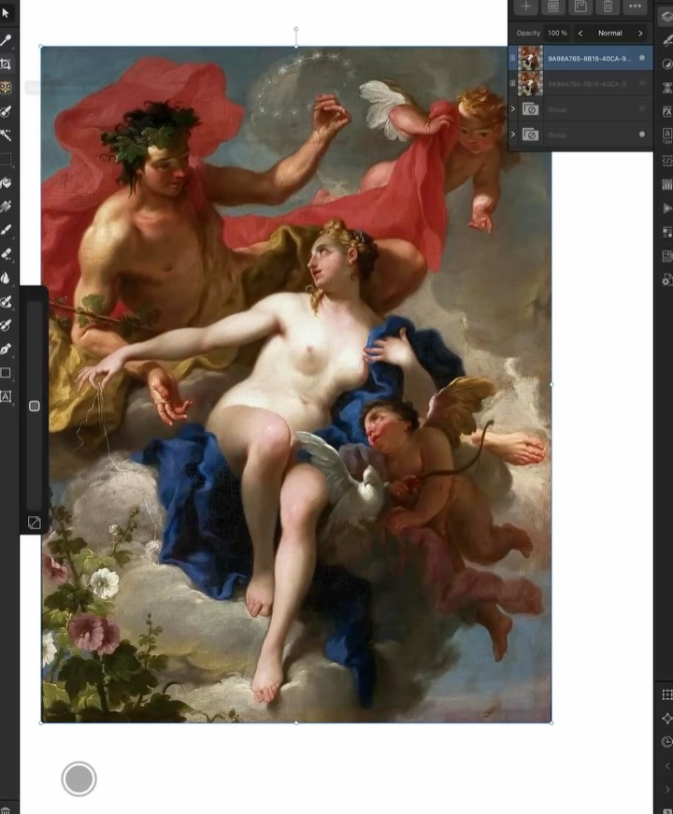Add a new layer with plus button
The height and width of the screenshot is (814, 673).
point(526,7)
